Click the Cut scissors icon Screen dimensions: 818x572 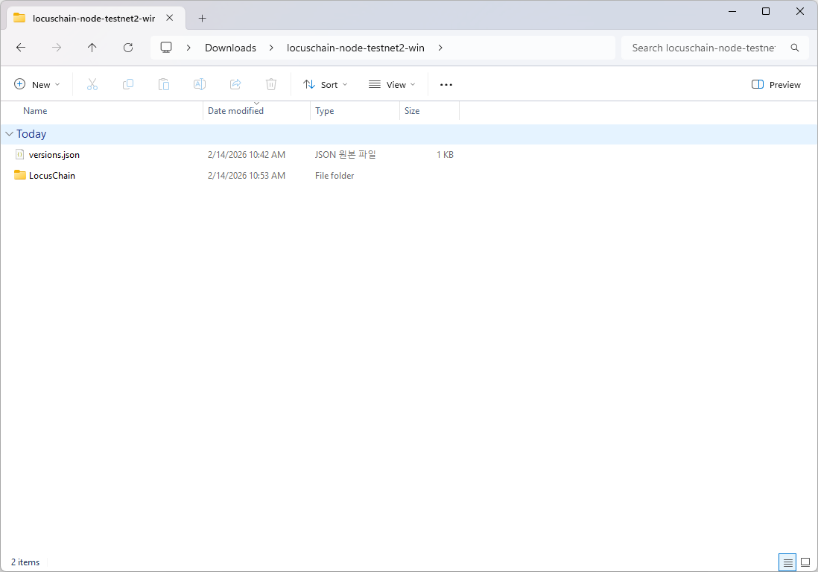pyautogui.click(x=92, y=85)
